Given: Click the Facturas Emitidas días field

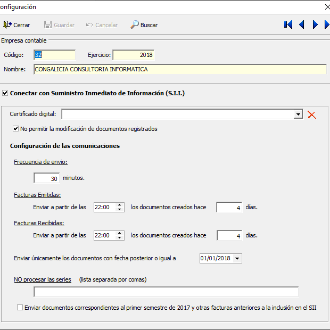Looking at the screenshot, I should tap(229, 208).
